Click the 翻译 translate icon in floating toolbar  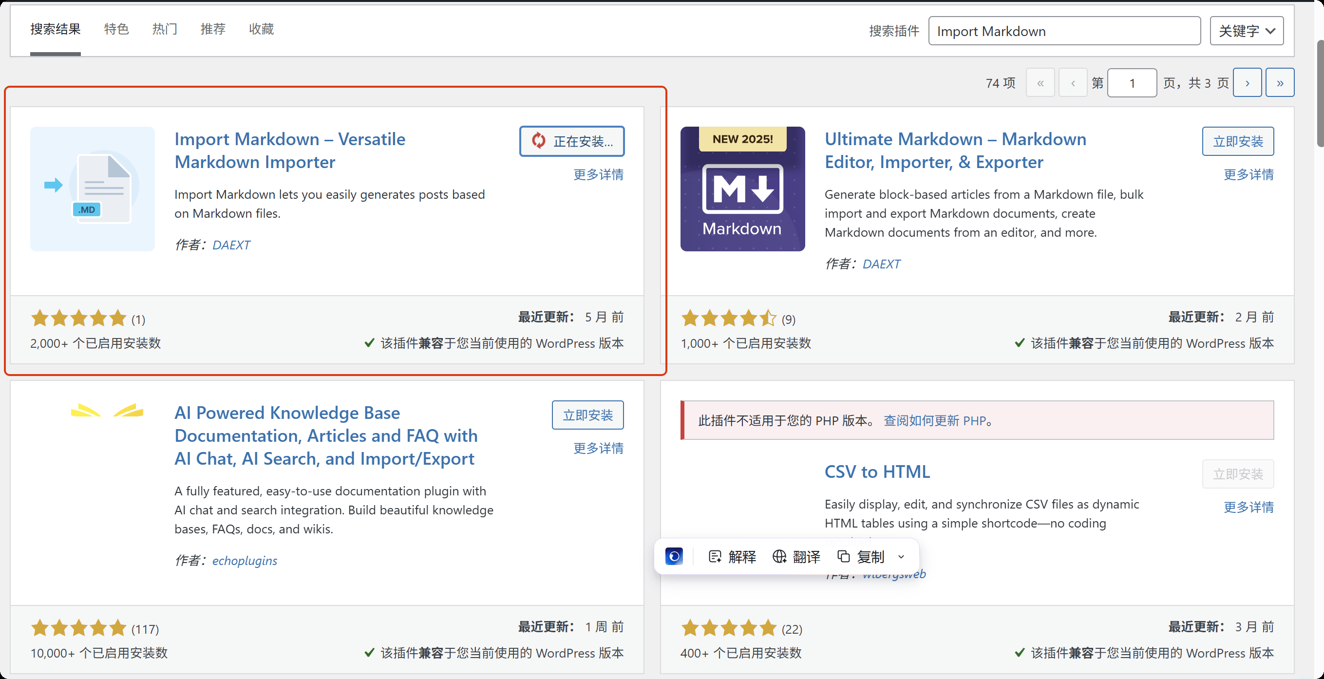click(779, 556)
